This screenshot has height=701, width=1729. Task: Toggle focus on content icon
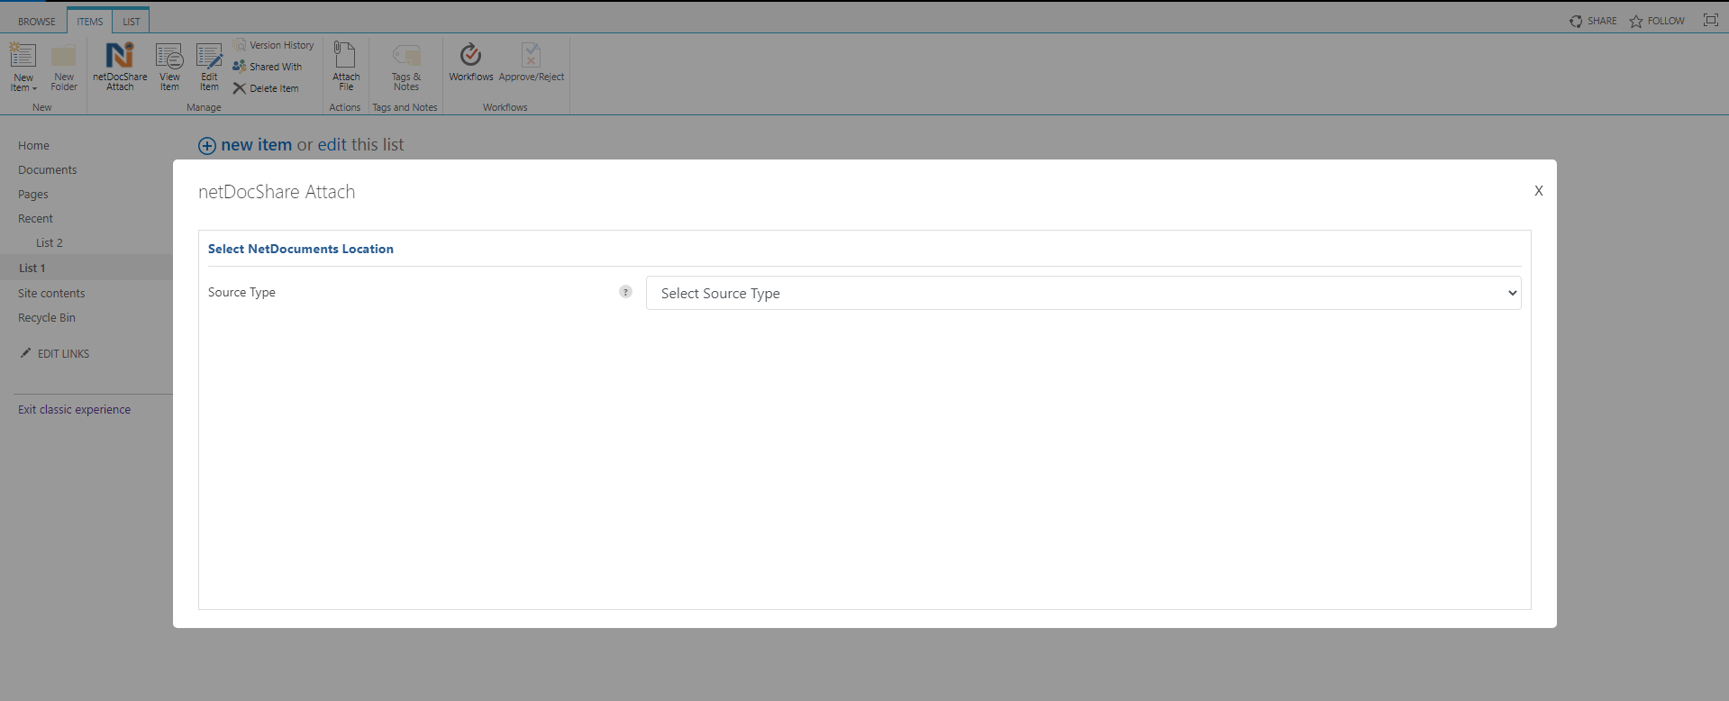(1711, 20)
